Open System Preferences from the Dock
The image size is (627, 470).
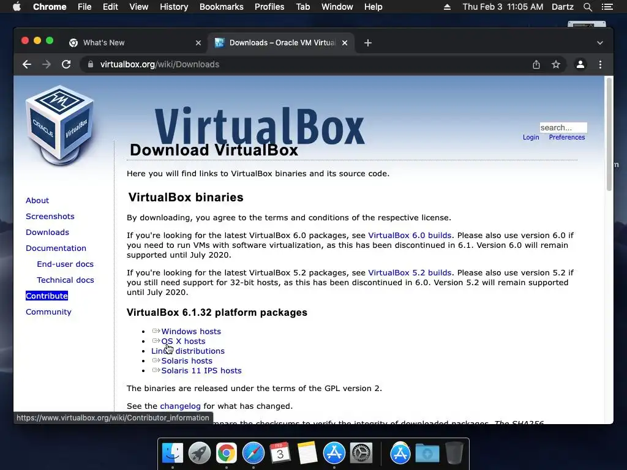click(361, 453)
